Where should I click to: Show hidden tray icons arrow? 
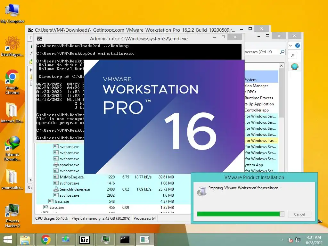(x=283, y=240)
